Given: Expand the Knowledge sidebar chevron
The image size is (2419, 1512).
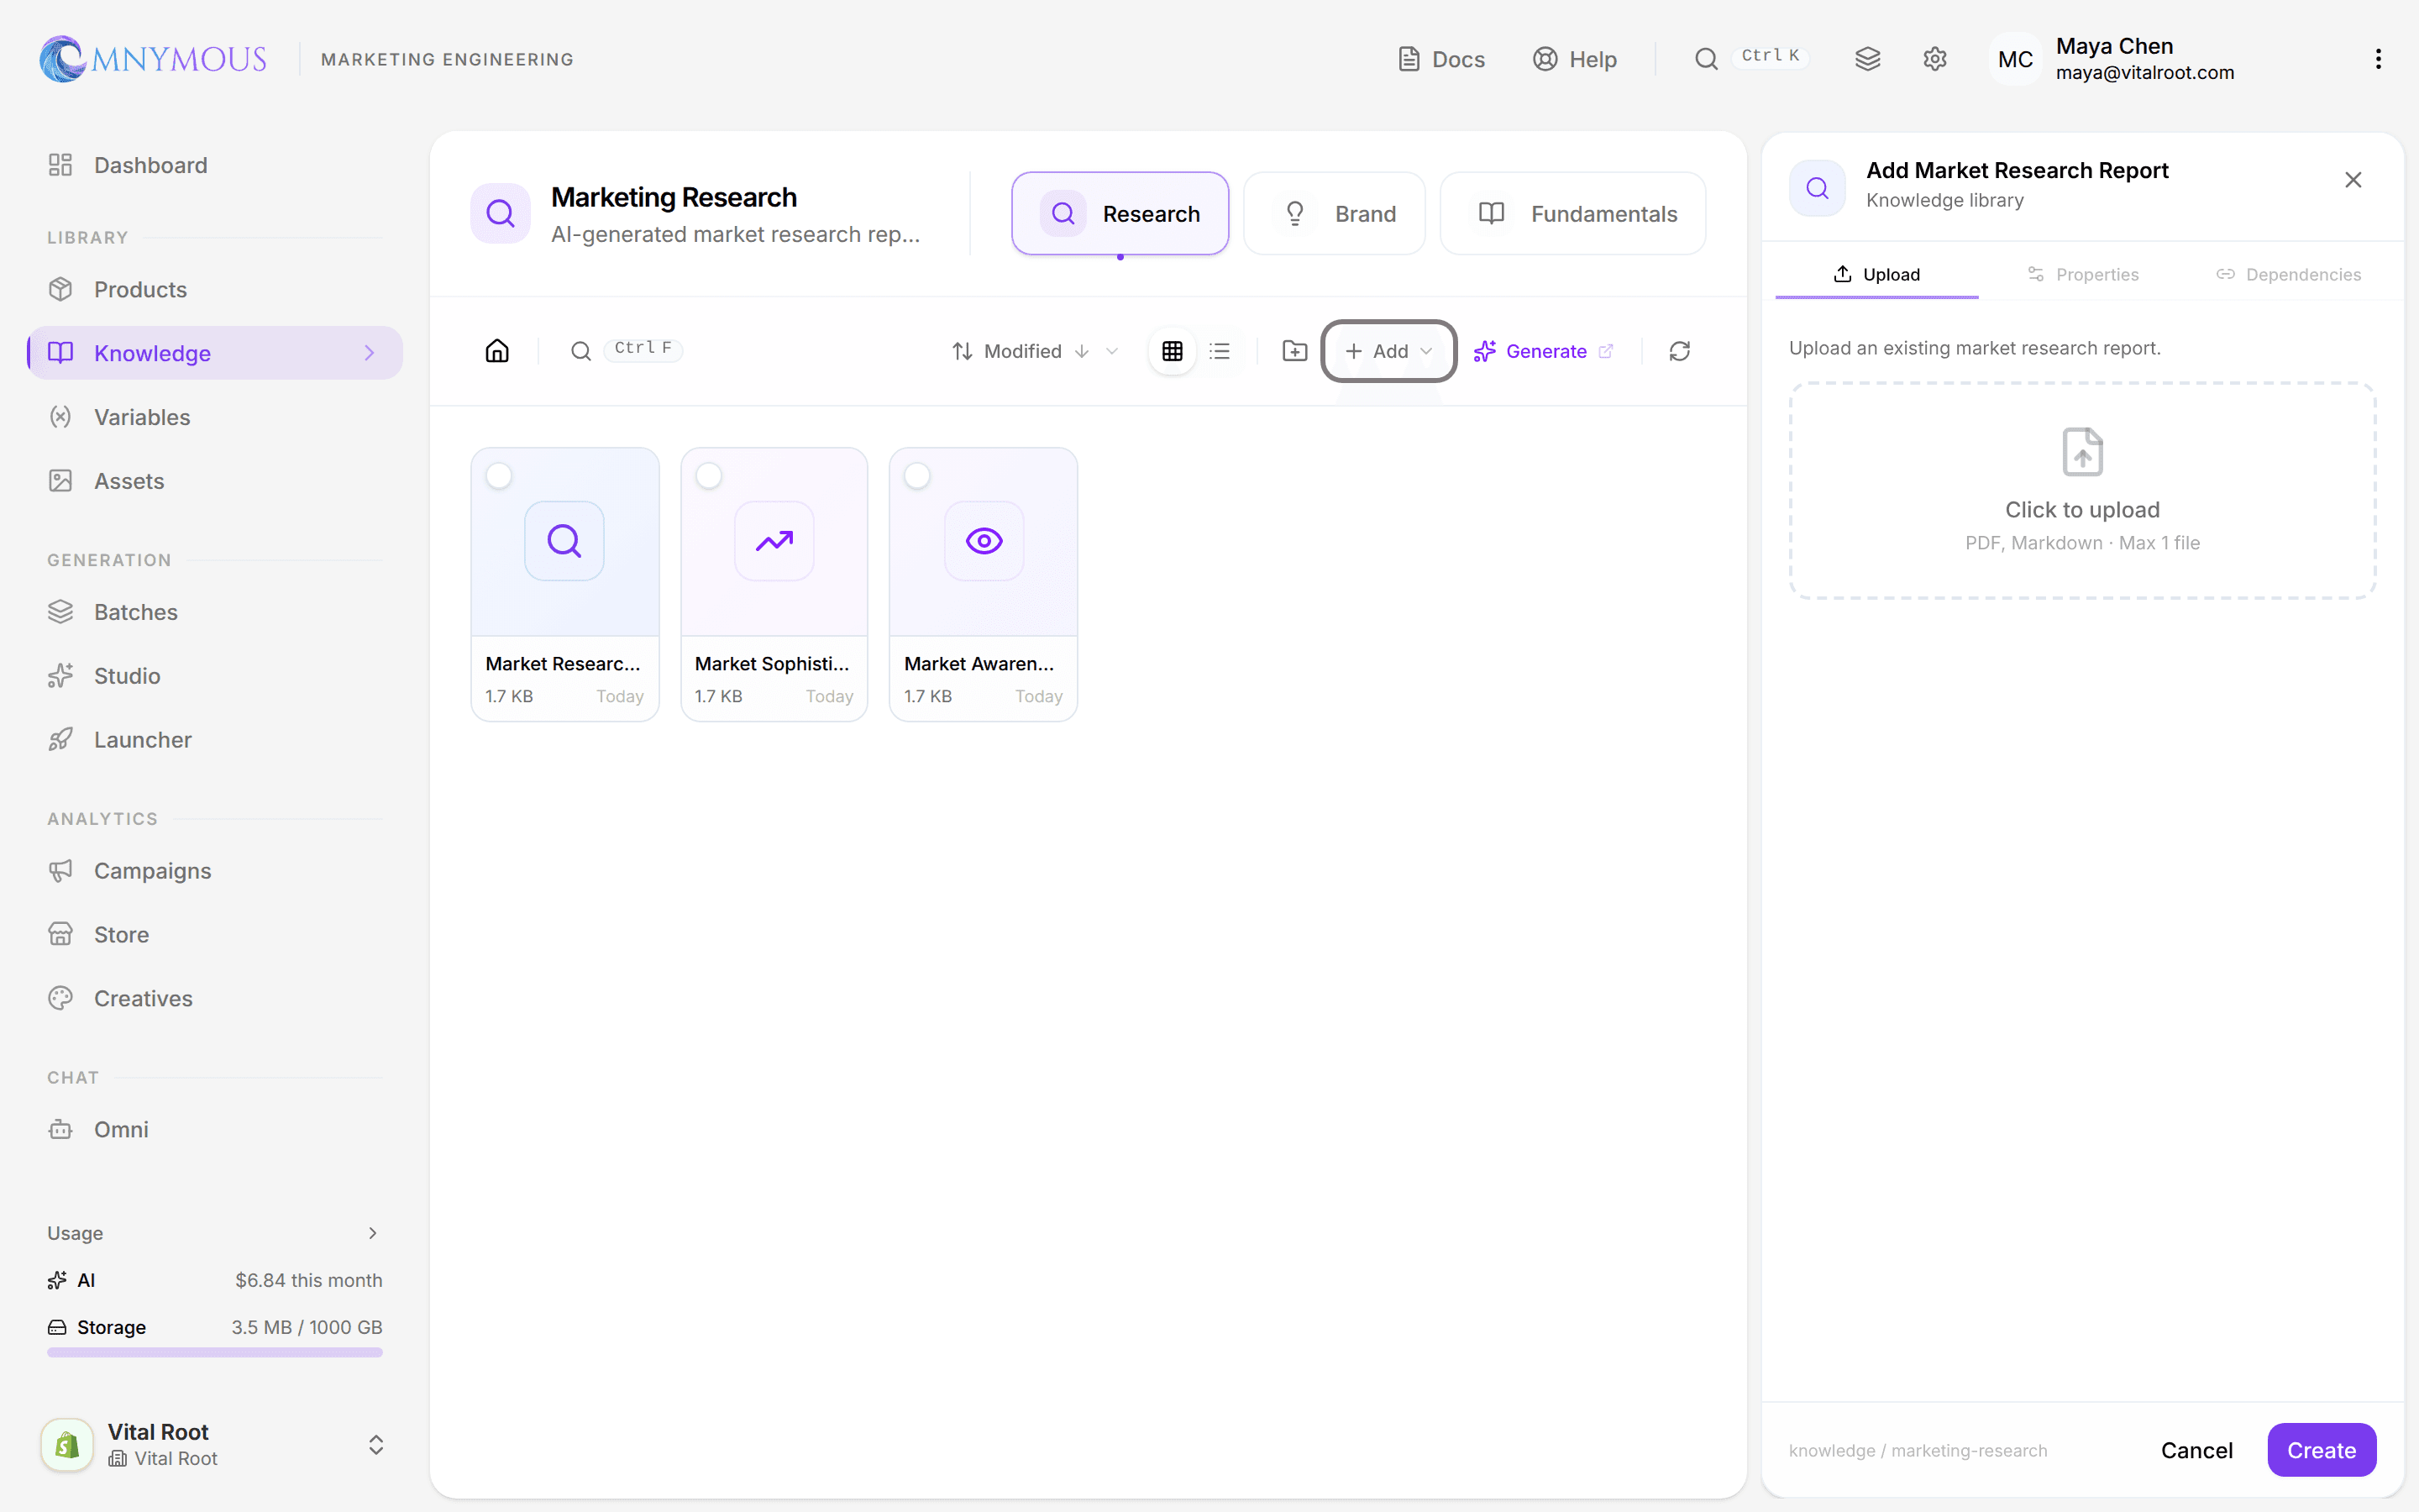Looking at the screenshot, I should coord(369,353).
